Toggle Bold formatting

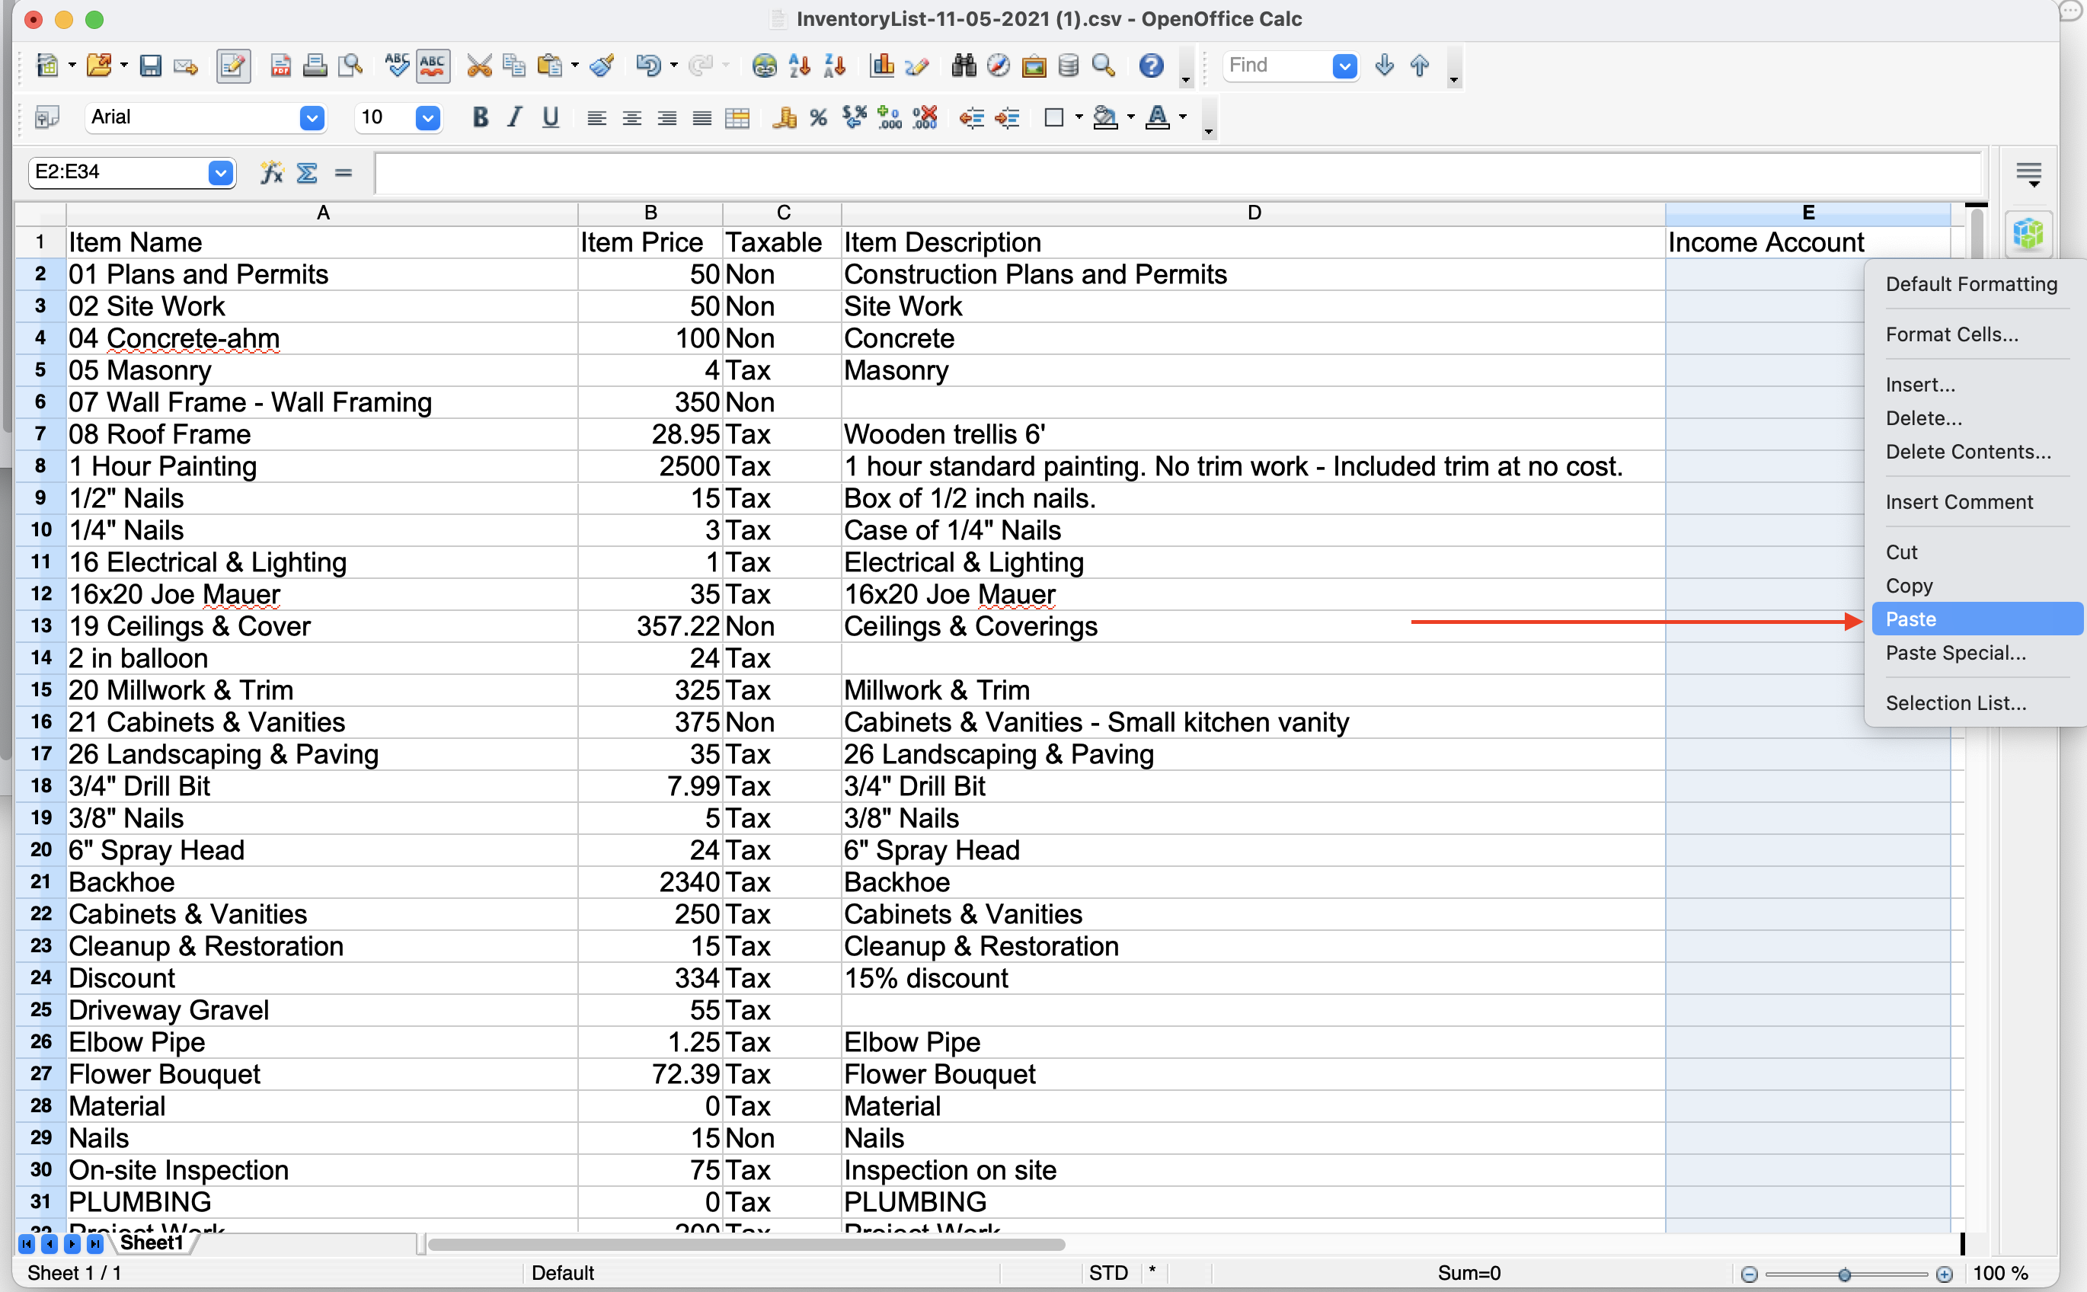tap(481, 118)
